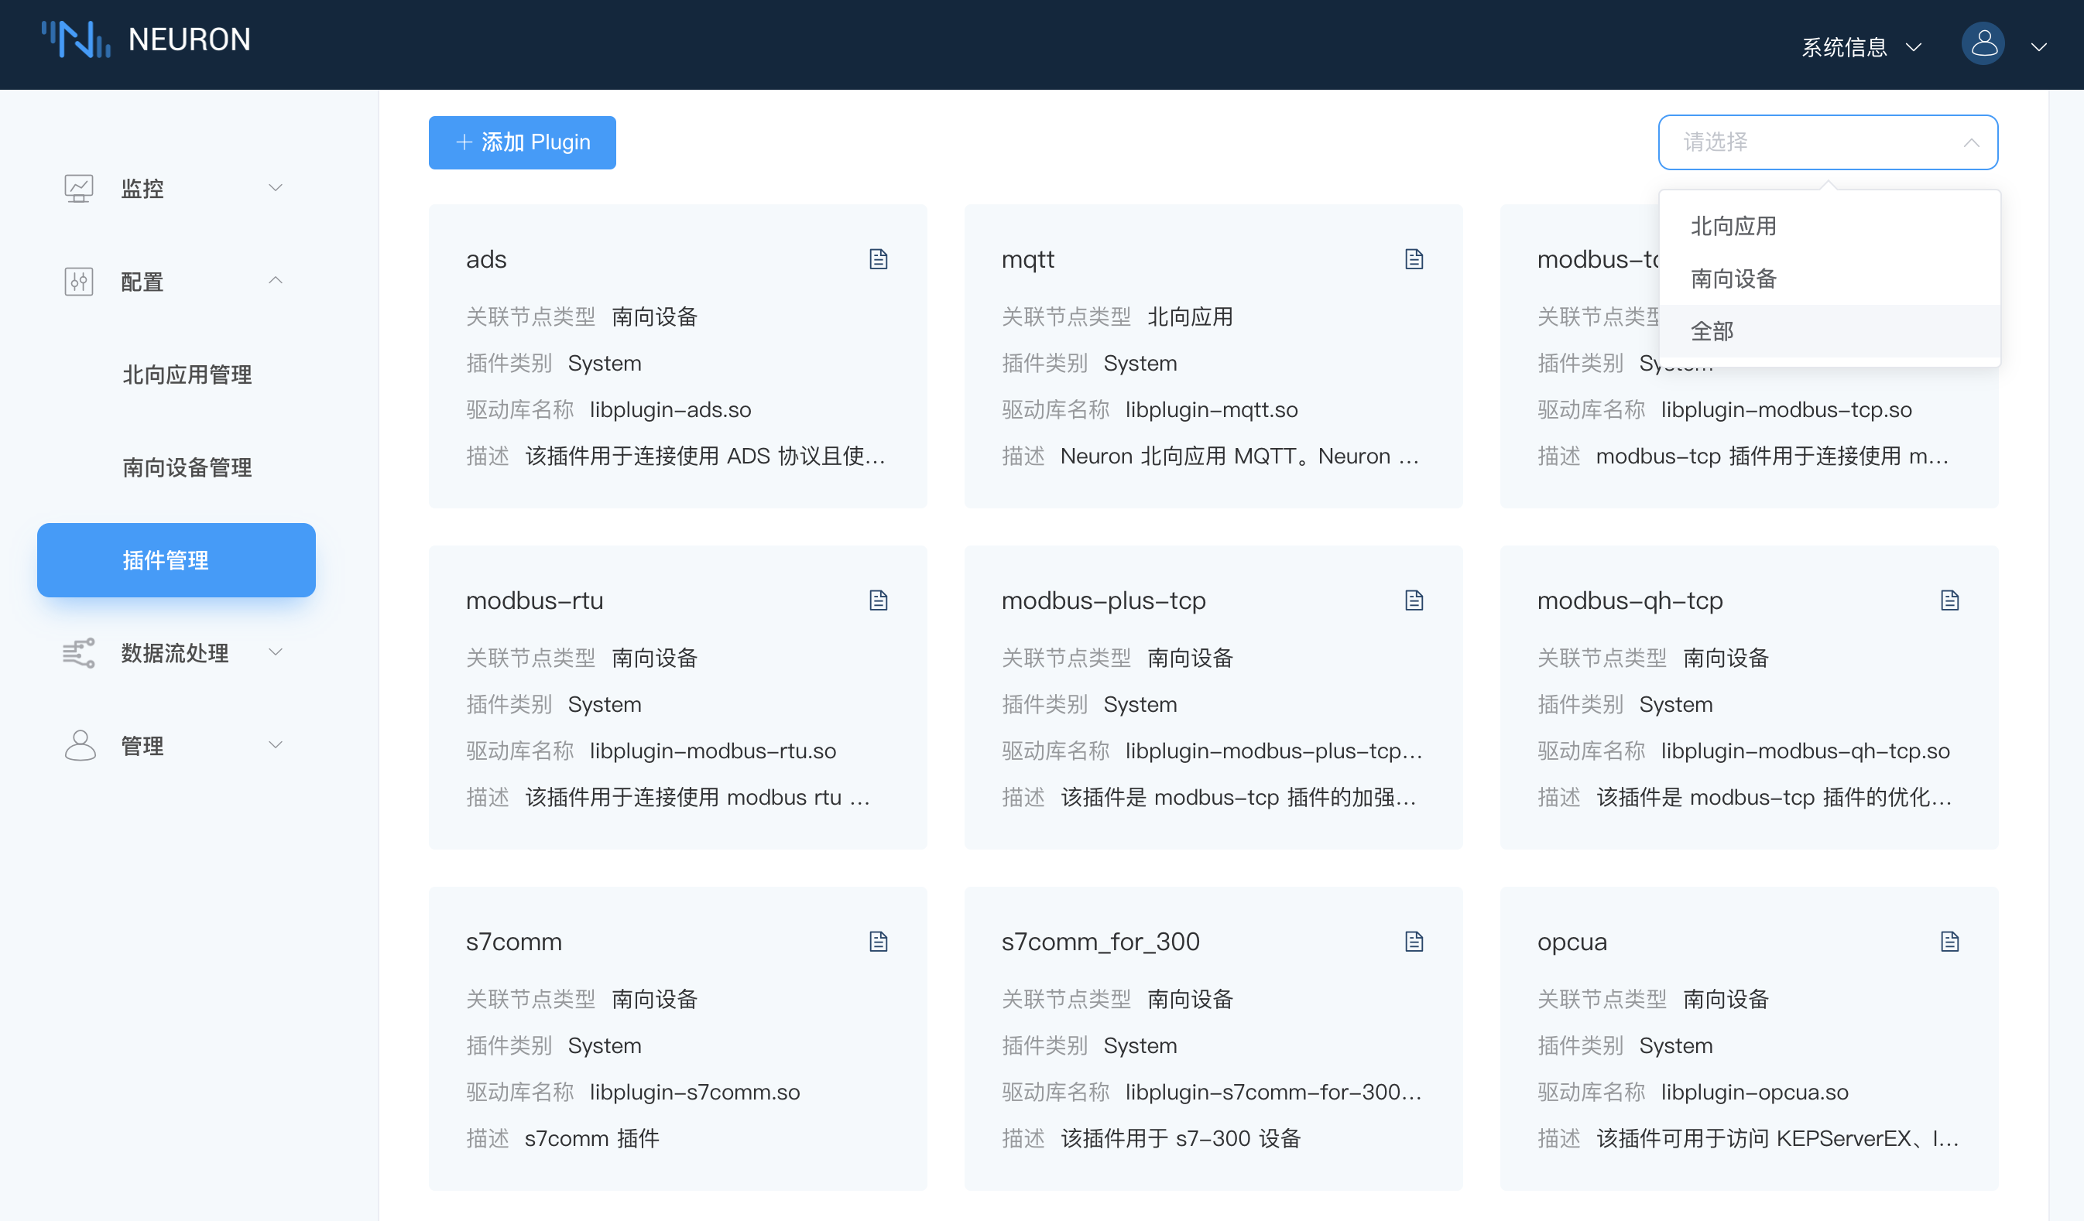Click the s7comm_for_300 plugin title
This screenshot has height=1221, width=2084.
click(1100, 942)
